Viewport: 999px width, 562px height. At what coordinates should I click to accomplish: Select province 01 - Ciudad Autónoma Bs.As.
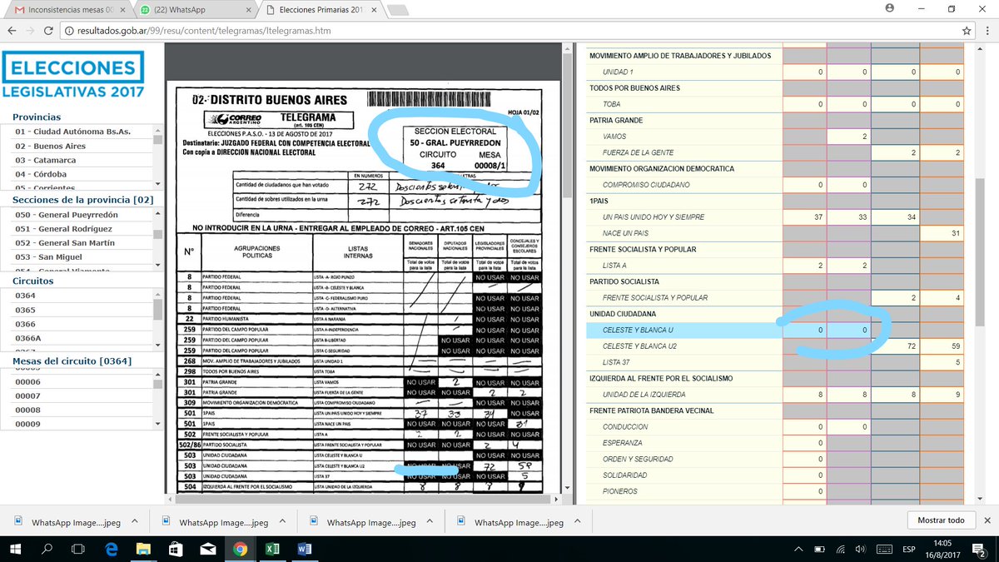point(75,132)
